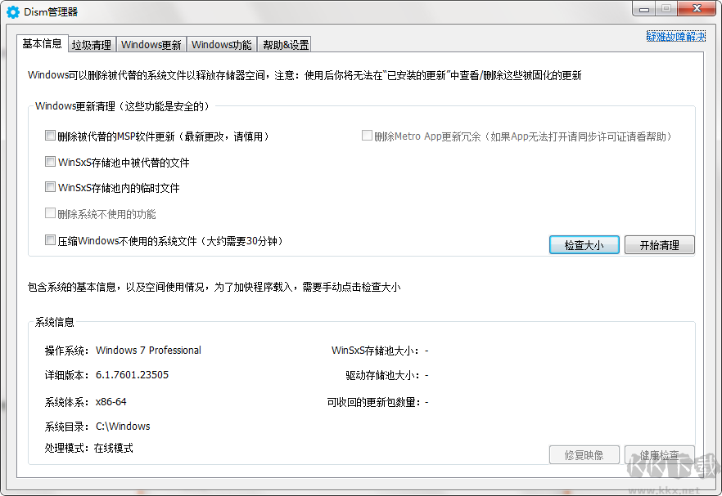Screen dimensions: 722x496
Task: Open the 疑难故障解决 link
Action: click(678, 37)
